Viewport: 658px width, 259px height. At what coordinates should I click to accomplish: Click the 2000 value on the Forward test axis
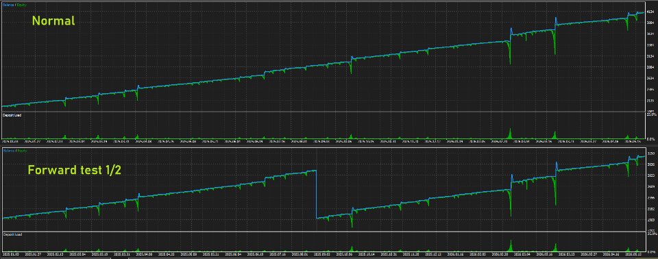pyautogui.click(x=651, y=220)
